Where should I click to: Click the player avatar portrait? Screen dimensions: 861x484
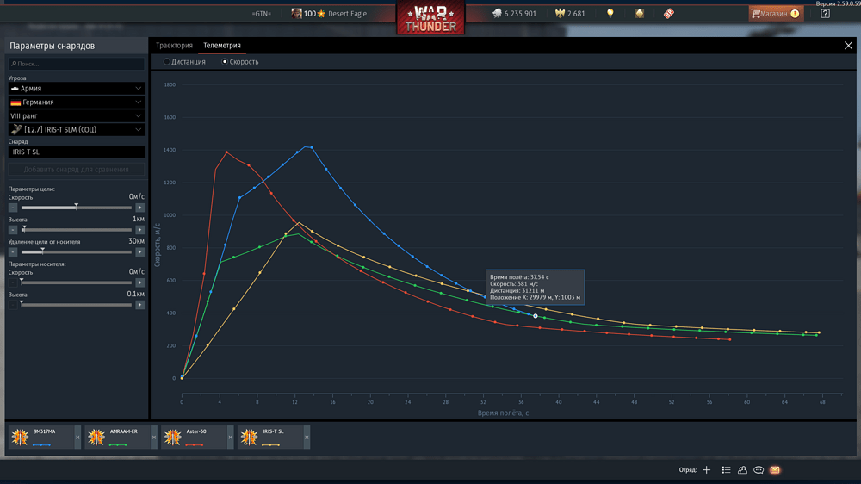(x=296, y=13)
